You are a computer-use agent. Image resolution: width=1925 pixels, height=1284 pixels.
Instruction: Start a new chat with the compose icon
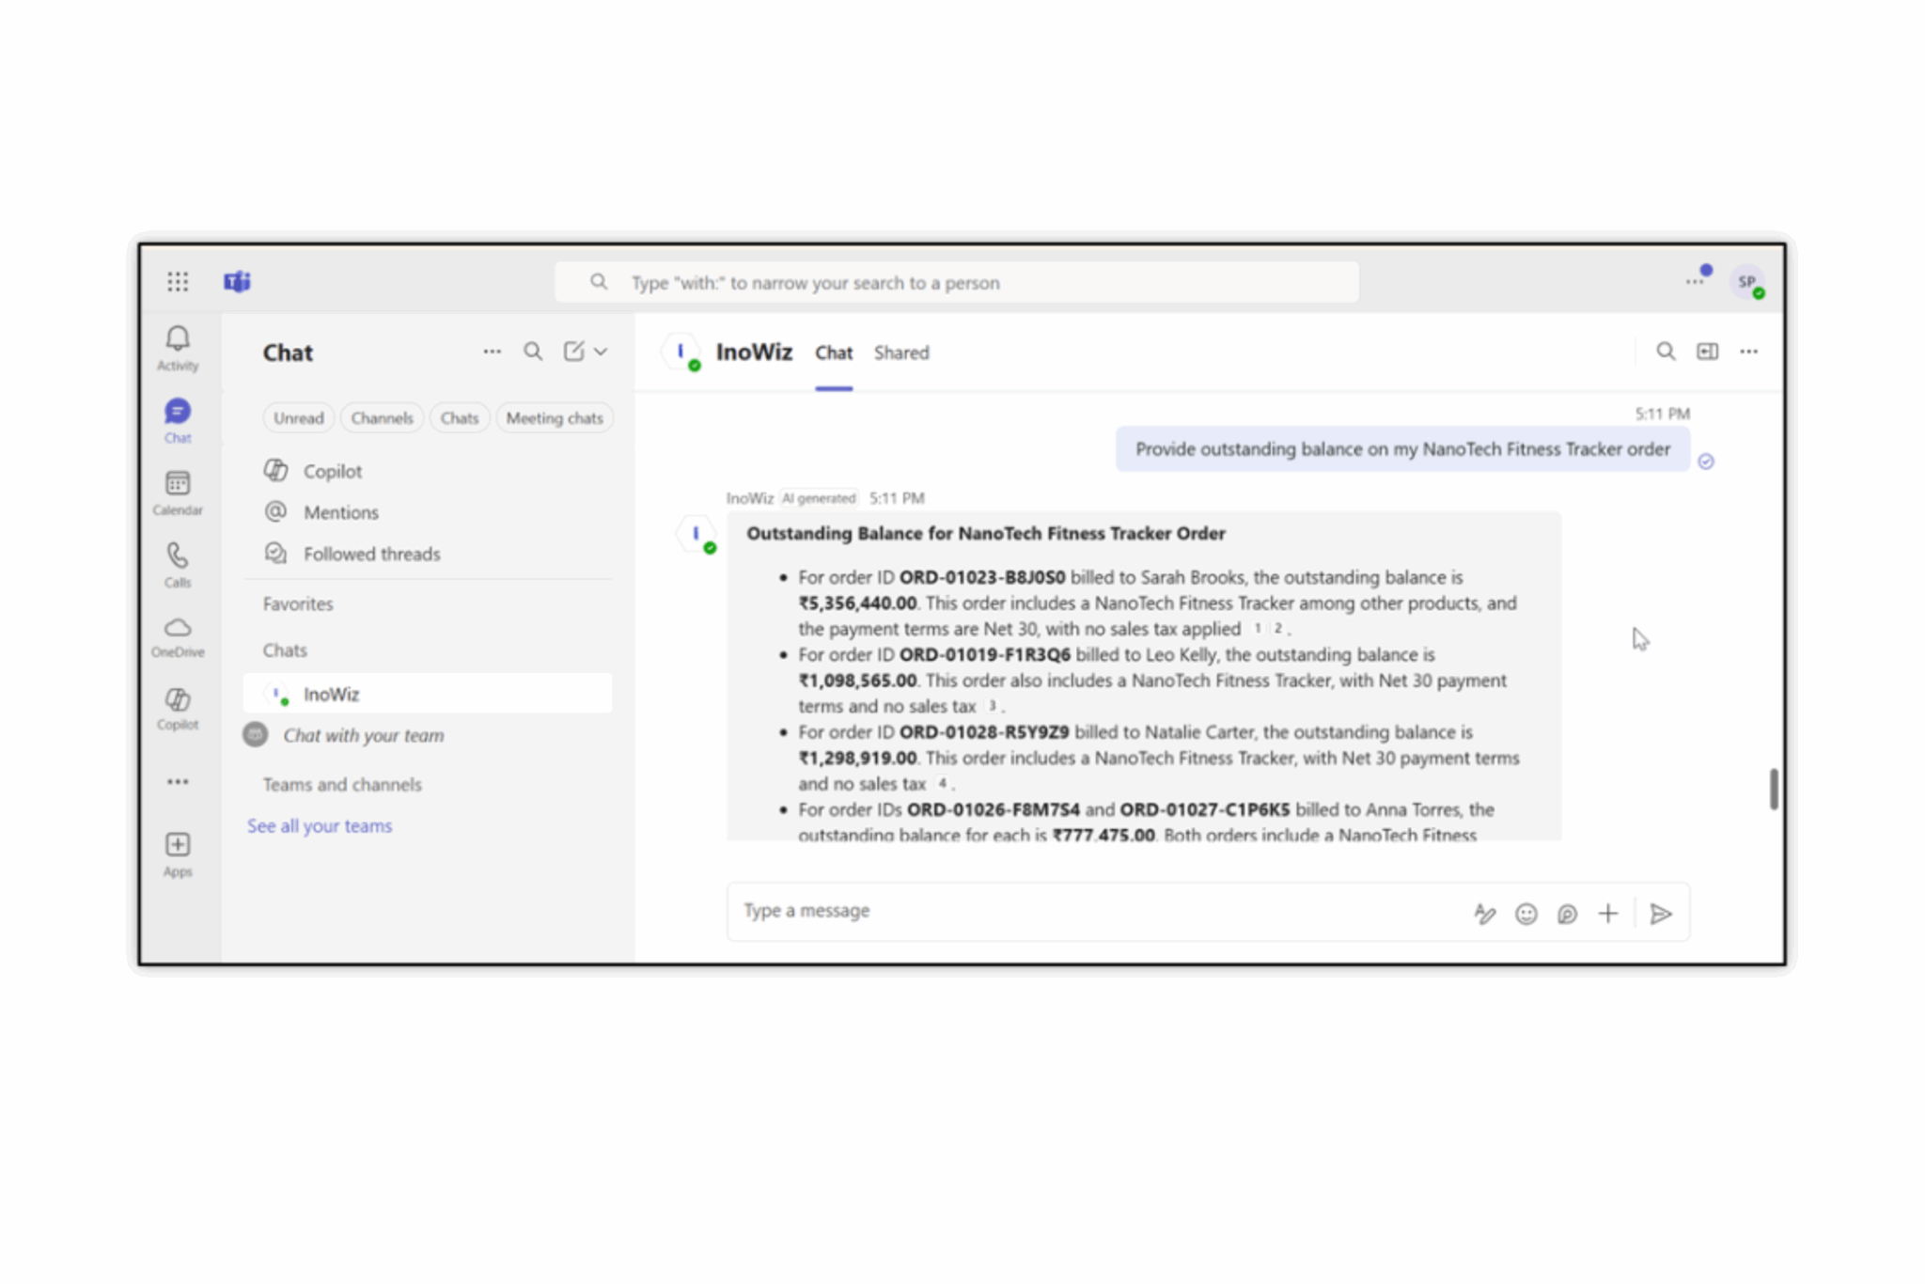574,351
